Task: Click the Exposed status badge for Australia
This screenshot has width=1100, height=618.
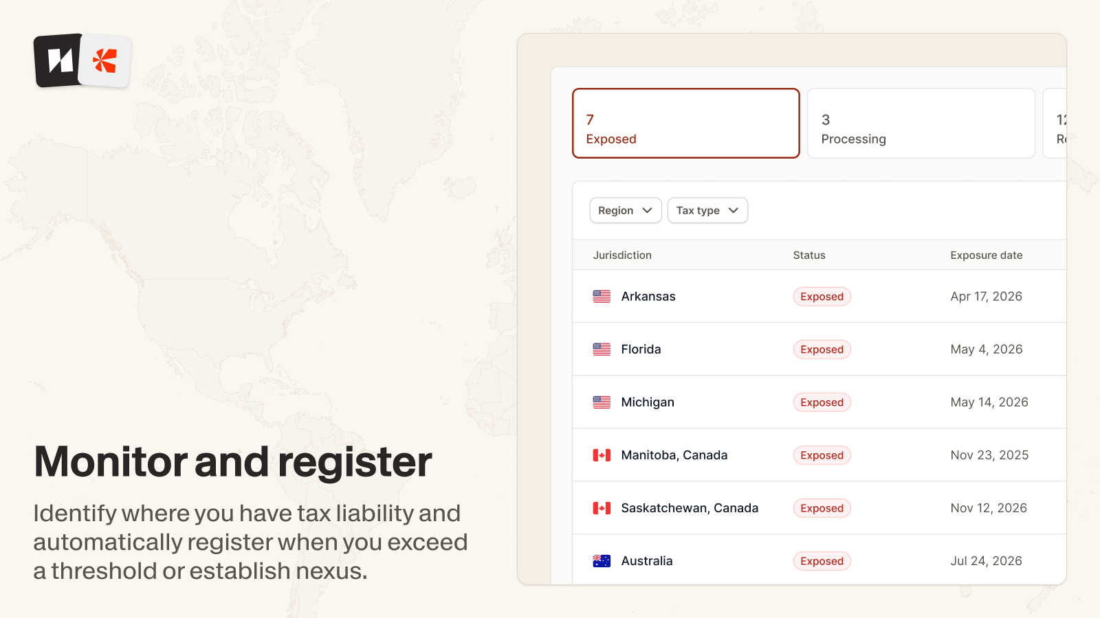Action: tap(822, 561)
